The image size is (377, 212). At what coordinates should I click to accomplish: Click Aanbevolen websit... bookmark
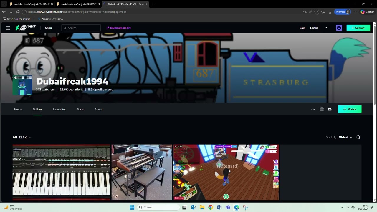50,19
